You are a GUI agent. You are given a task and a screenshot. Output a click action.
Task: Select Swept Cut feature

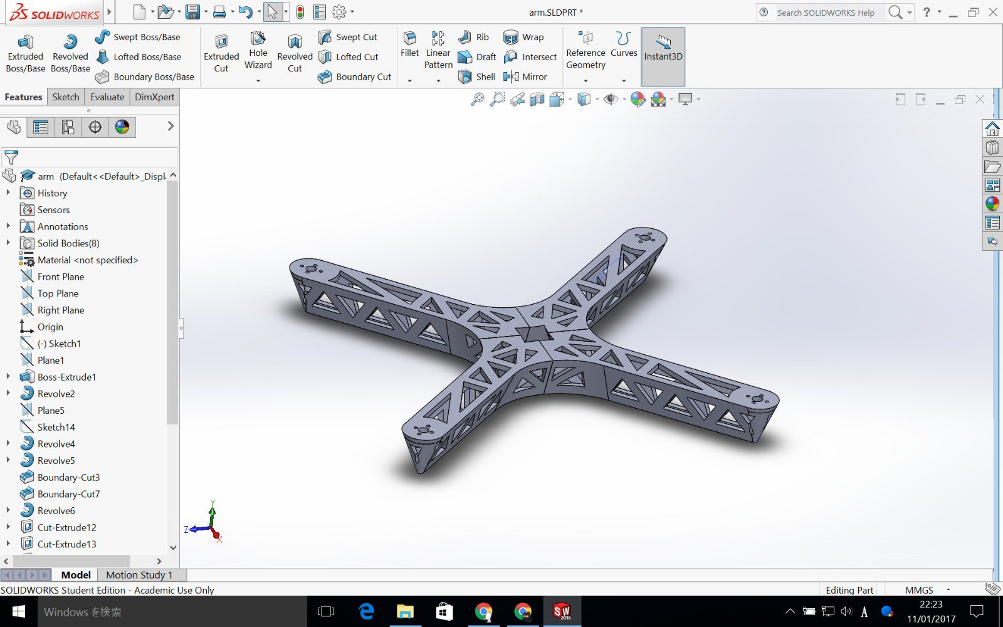[x=348, y=38]
